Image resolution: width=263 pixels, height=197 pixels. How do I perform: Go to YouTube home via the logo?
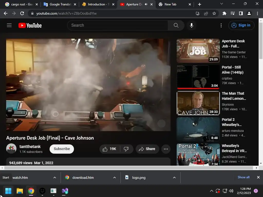30,25
